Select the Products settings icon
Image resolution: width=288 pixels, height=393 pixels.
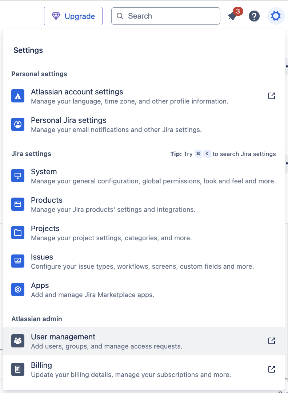point(18,204)
